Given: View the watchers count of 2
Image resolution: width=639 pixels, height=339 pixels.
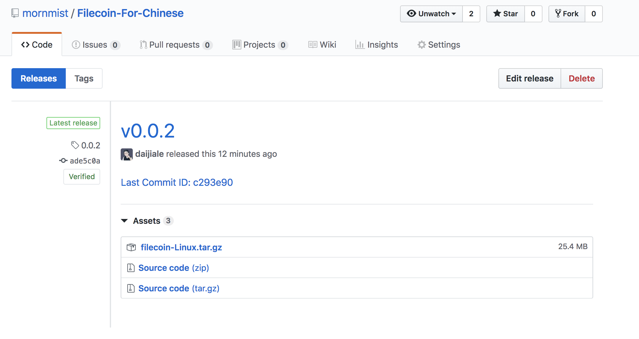Looking at the screenshot, I should click(x=471, y=14).
